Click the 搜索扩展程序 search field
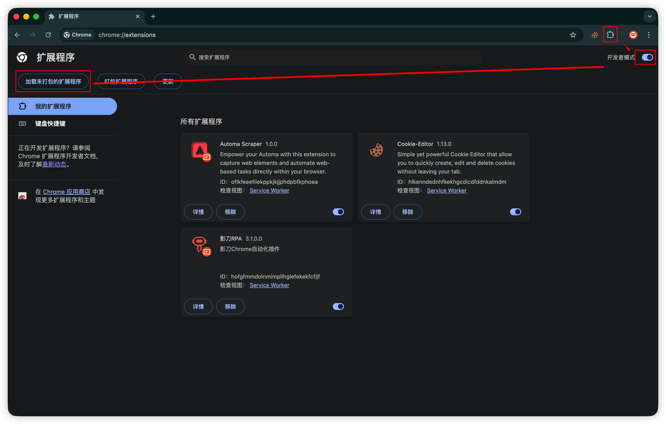The width and height of the screenshot is (666, 424). click(333, 57)
